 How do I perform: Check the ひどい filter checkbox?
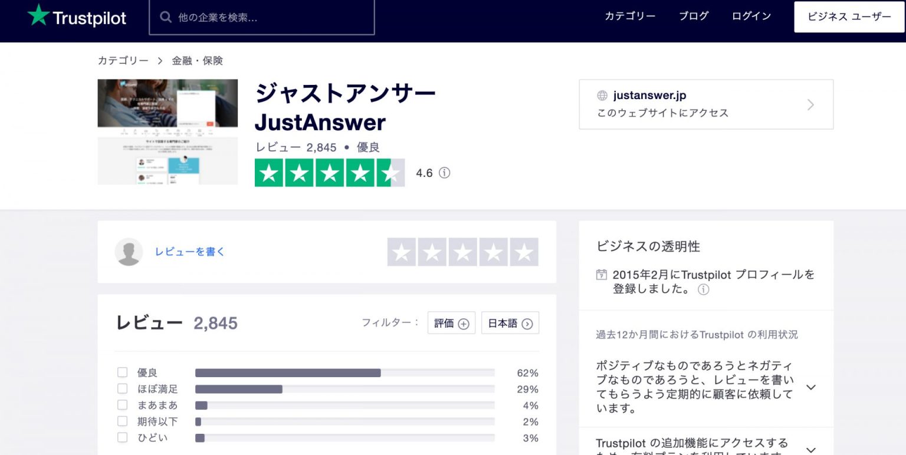[122, 438]
